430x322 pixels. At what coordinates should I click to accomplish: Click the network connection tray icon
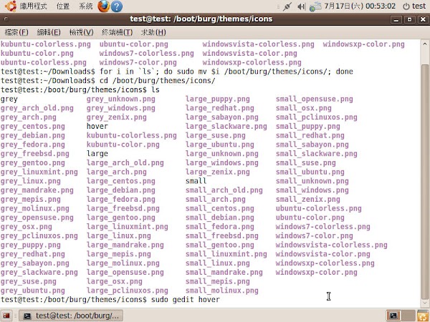[315, 6]
